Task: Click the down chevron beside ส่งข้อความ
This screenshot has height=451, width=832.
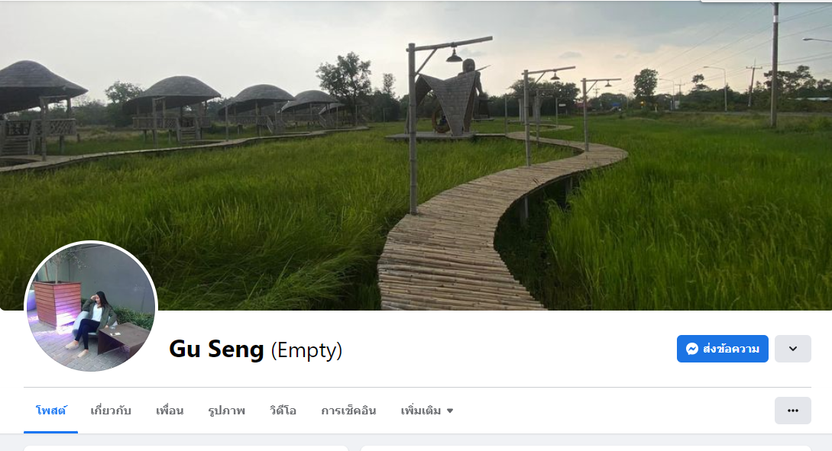Action: [793, 349]
